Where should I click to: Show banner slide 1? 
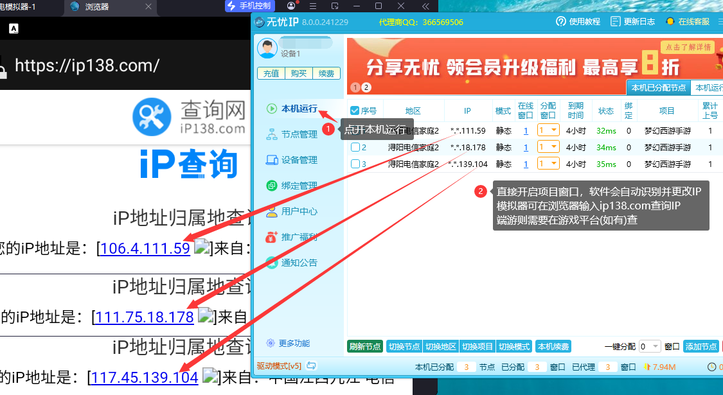coord(355,87)
